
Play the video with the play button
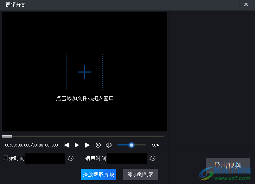point(77,145)
